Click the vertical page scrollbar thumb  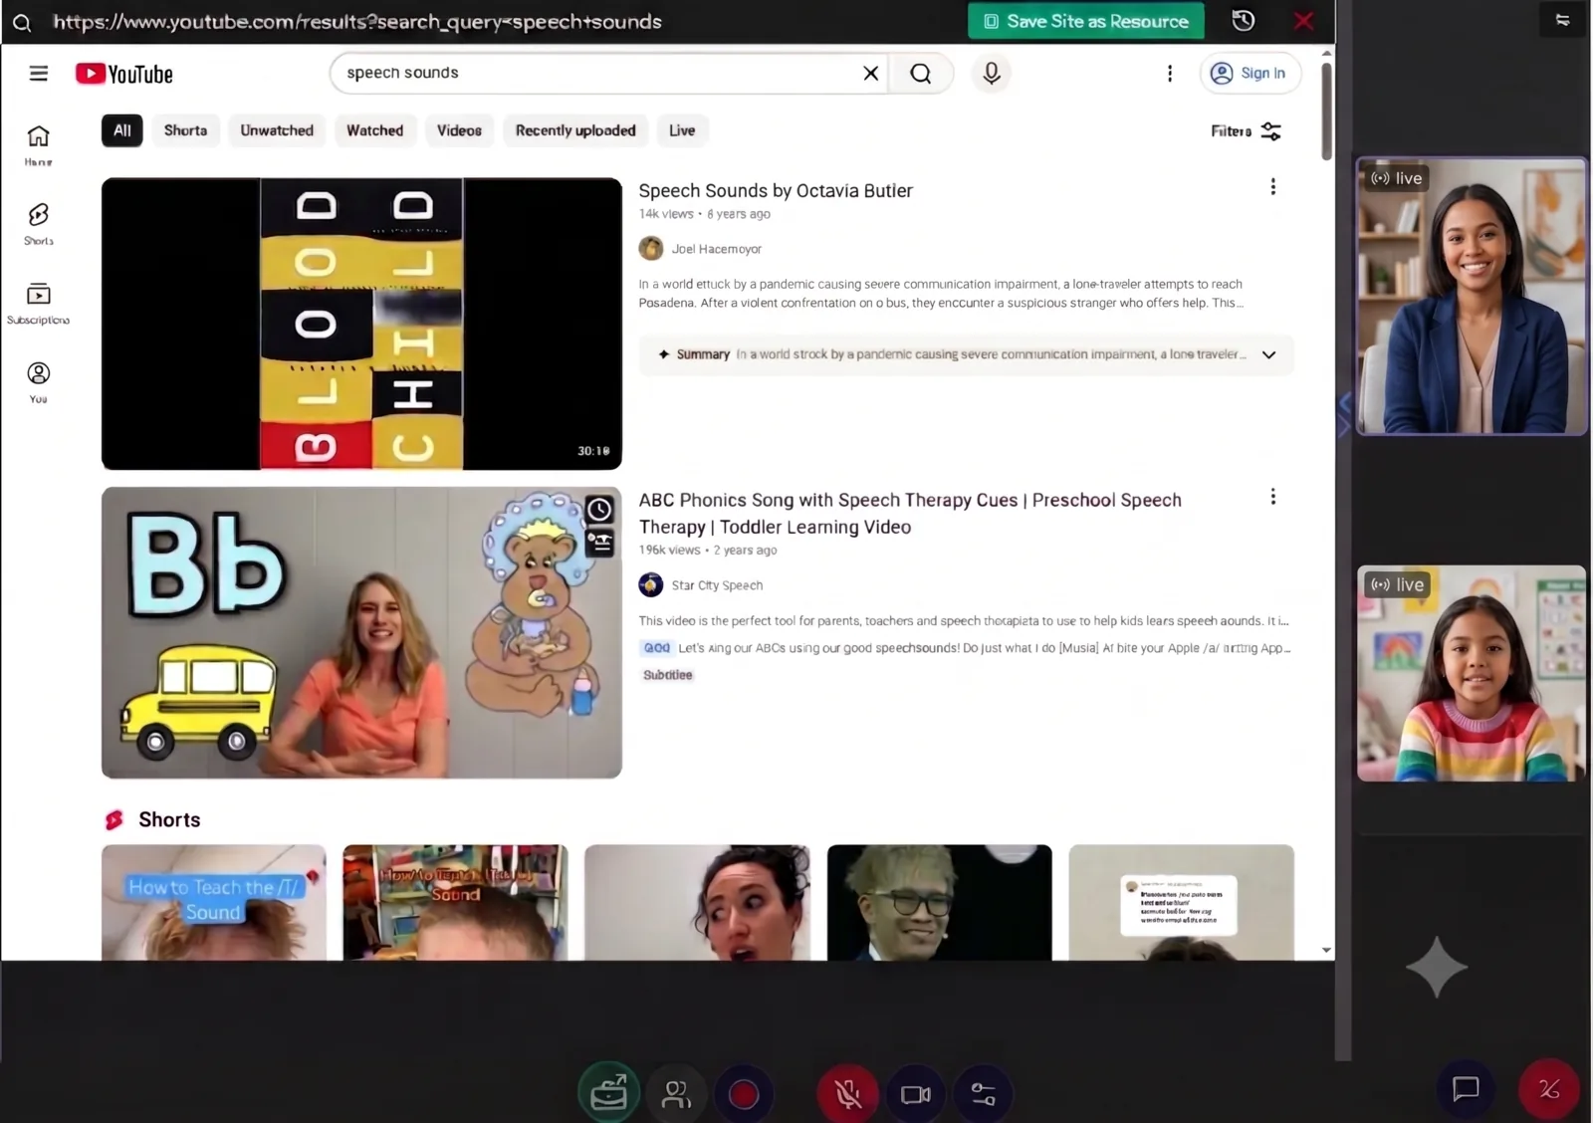[1326, 110]
